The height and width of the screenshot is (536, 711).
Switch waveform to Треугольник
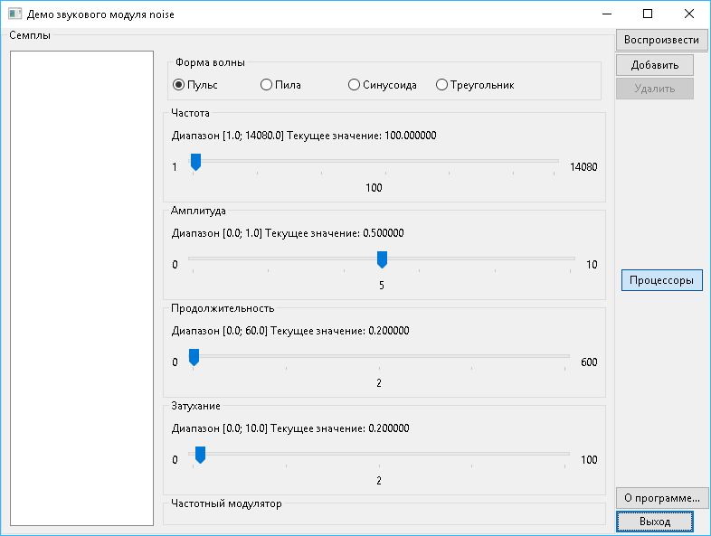pyautogui.click(x=441, y=85)
